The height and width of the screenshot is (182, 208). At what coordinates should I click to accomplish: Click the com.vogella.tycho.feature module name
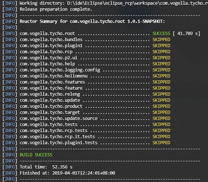tap(51, 88)
